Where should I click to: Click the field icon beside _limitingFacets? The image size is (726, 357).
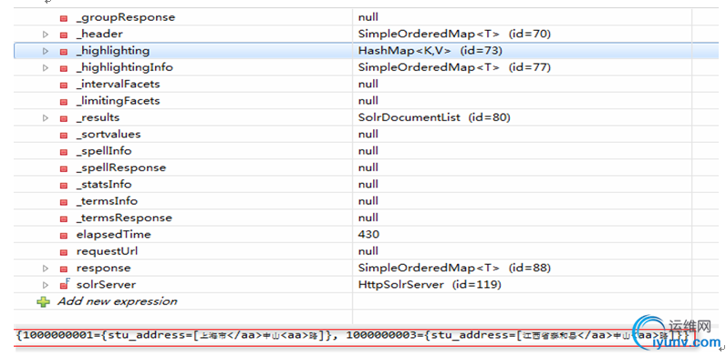point(64,101)
